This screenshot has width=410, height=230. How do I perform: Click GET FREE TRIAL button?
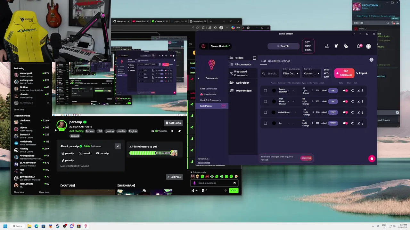point(308,46)
